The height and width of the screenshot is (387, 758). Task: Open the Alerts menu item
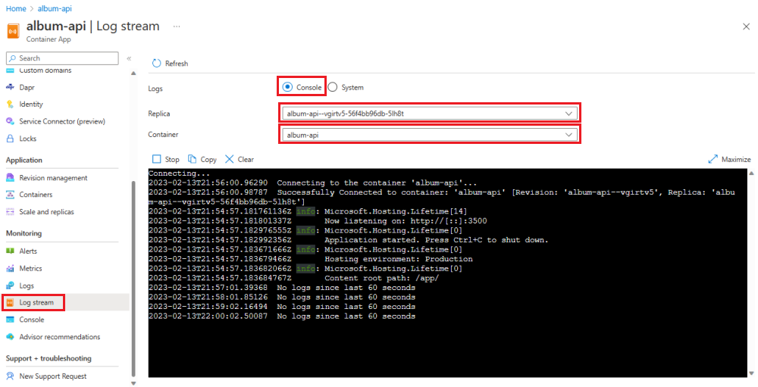[x=28, y=251]
